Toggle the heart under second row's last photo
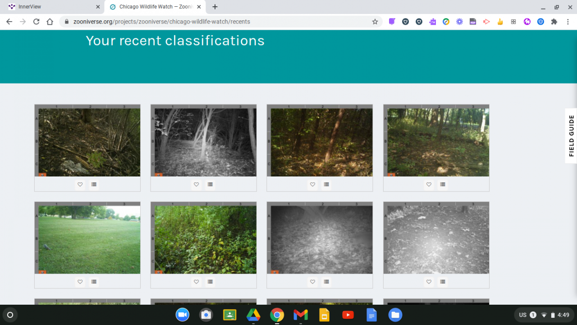Screen dimensions: 577x325 pyautogui.click(x=429, y=282)
